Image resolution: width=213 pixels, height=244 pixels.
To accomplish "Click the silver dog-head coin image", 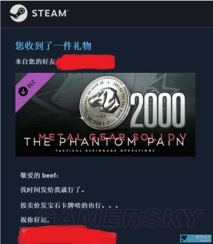I will (105, 103).
